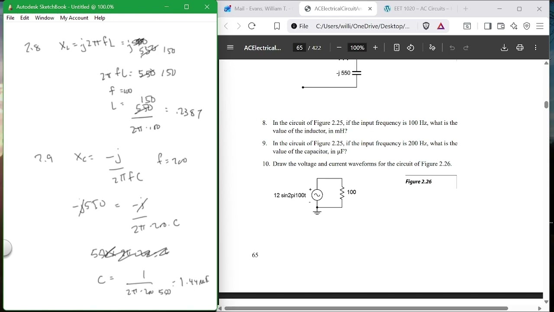The height and width of the screenshot is (312, 554).
Task: Redo the PDF annotation
Action: click(466, 48)
